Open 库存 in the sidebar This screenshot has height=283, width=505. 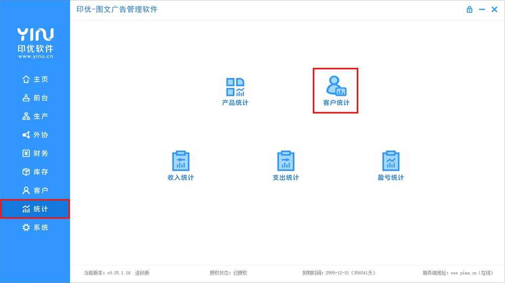tap(35, 172)
